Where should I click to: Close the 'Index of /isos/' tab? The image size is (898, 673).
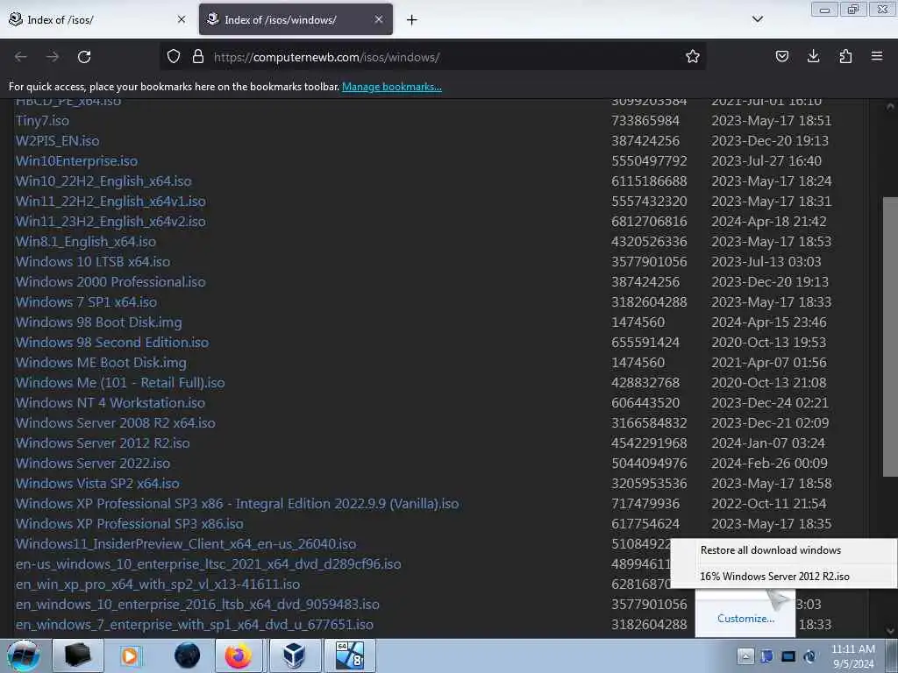coord(182,19)
